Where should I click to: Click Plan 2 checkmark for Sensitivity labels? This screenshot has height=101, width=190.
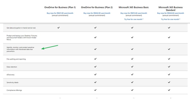tap(95, 82)
